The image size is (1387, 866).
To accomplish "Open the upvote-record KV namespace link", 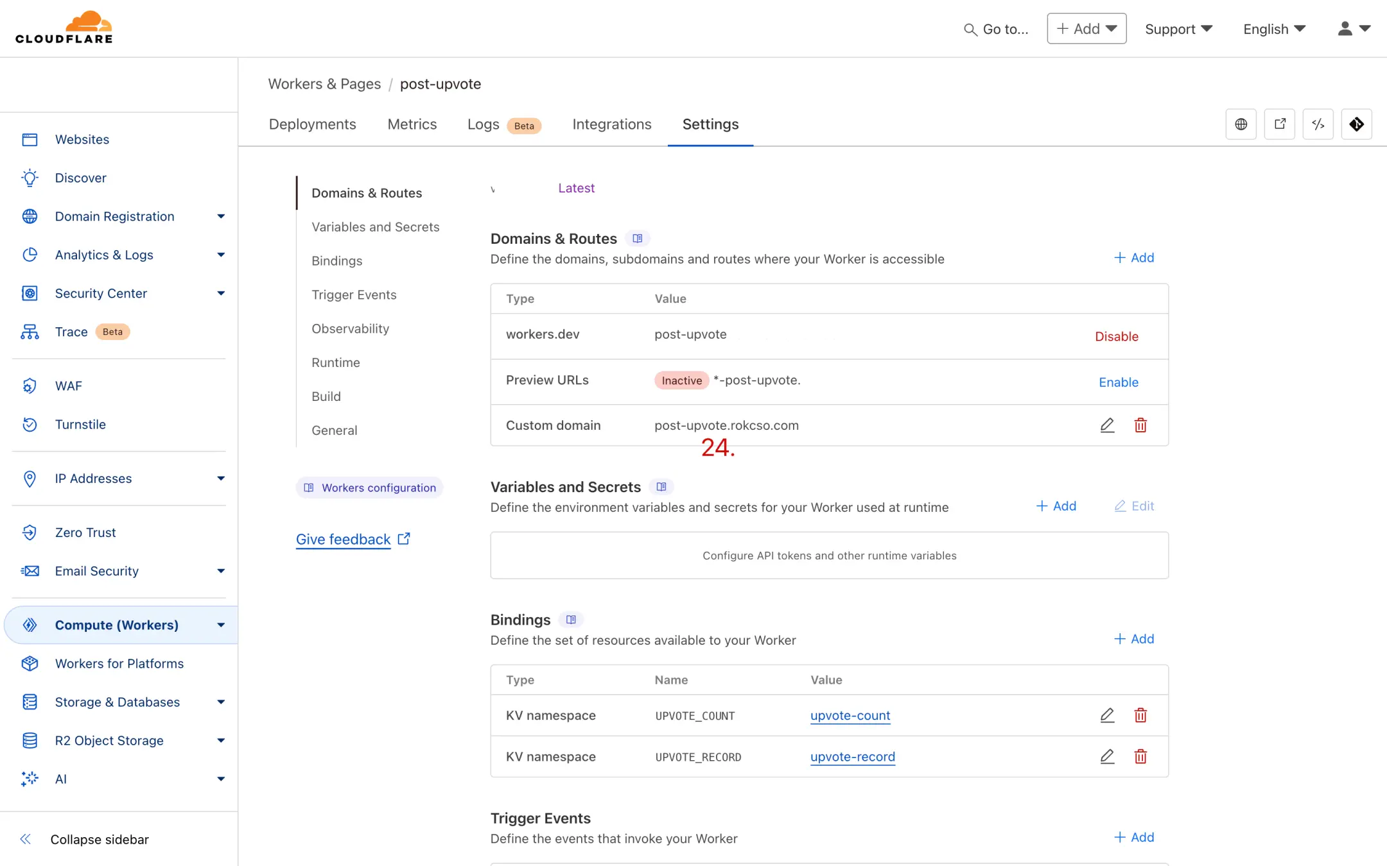I will tap(852, 757).
